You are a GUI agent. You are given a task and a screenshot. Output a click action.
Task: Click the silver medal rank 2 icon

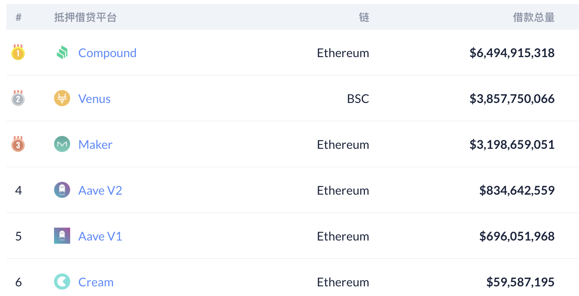point(18,99)
